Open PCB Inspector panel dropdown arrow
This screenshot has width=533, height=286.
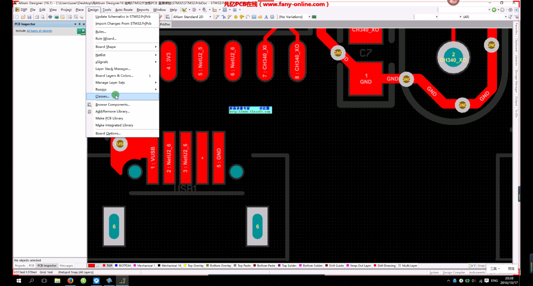click(x=75, y=24)
